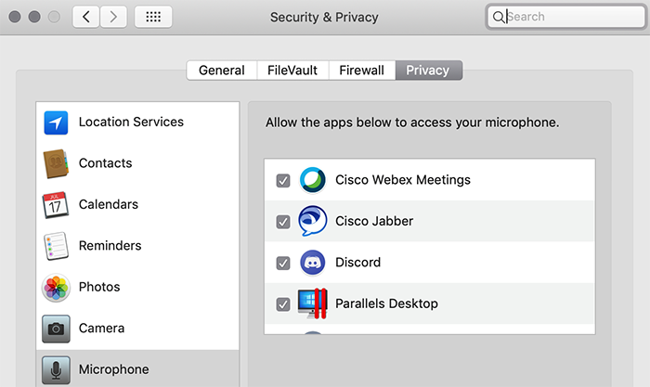Open Photos privacy category
Image resolution: width=650 pixels, height=387 pixels.
137,287
